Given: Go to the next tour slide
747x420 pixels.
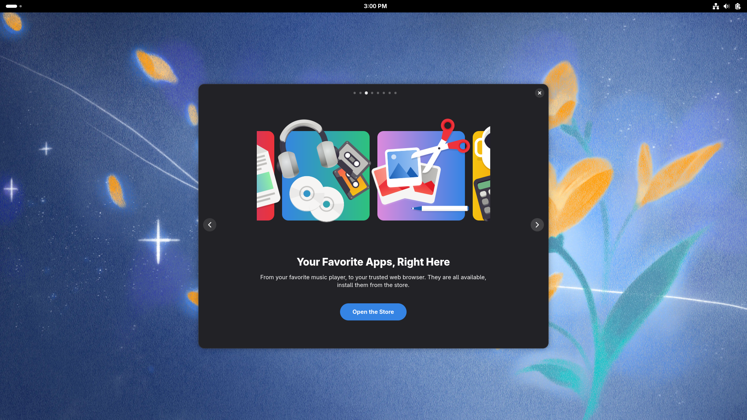Looking at the screenshot, I should (x=537, y=225).
